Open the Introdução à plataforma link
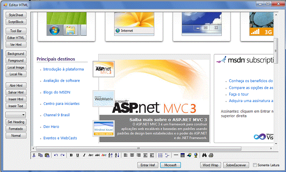The width and height of the screenshot is (286, 172). 64,69
